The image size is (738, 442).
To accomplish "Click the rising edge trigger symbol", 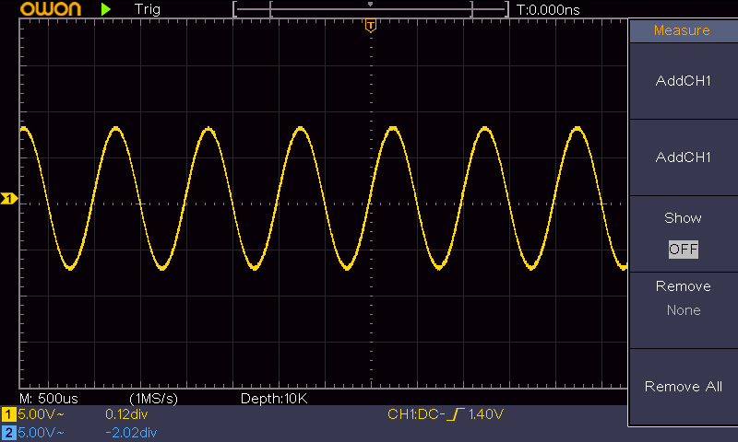I will click(x=456, y=413).
